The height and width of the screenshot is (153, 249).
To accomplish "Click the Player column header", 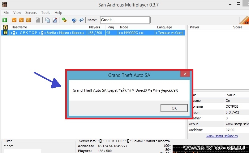I will point(210,27).
